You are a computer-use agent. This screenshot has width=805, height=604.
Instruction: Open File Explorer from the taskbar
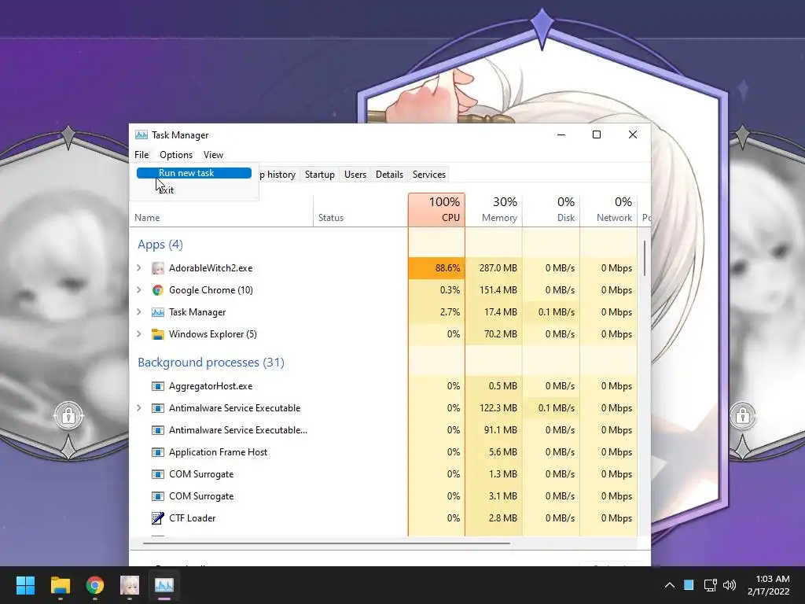60,585
